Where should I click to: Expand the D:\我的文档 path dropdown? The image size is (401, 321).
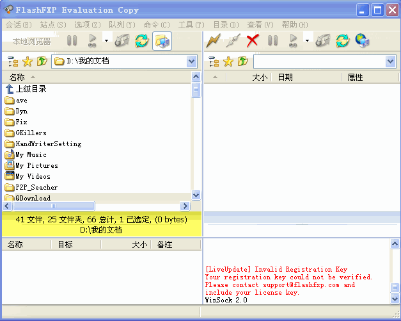pos(192,62)
